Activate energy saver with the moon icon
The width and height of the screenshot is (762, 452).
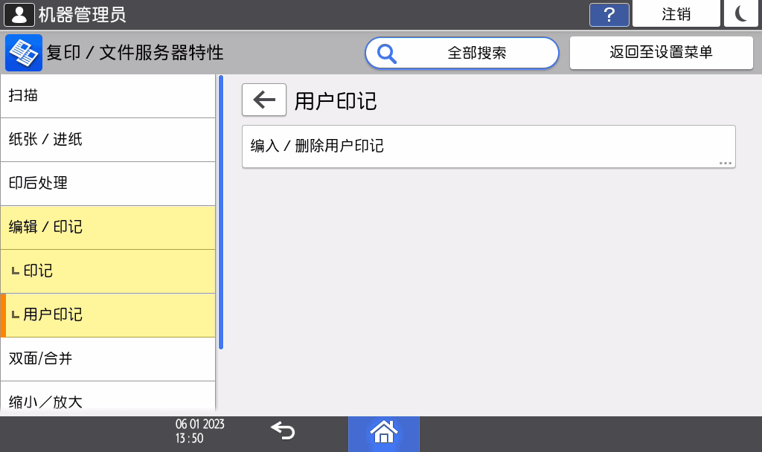click(740, 14)
